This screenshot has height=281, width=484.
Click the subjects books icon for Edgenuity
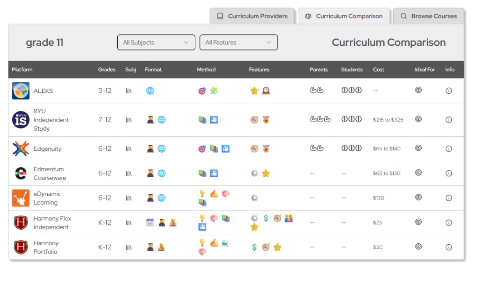[129, 149]
